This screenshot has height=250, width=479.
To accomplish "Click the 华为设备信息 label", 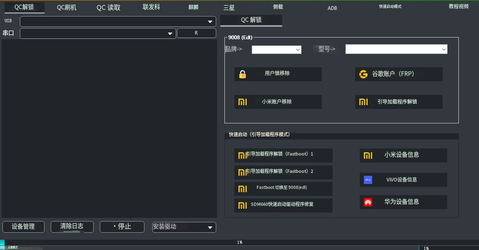I will 401,202.
